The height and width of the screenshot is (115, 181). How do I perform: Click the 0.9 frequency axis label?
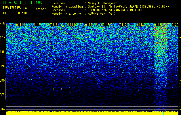pos(2,66)
